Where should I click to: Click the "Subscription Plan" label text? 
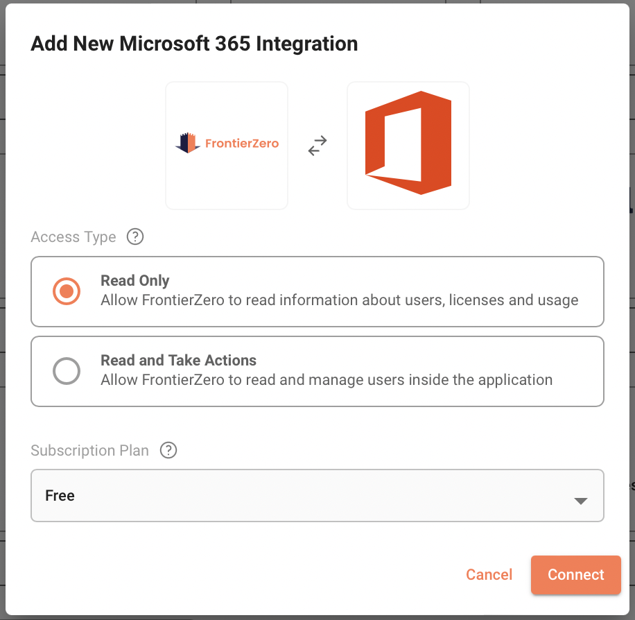[x=90, y=451]
